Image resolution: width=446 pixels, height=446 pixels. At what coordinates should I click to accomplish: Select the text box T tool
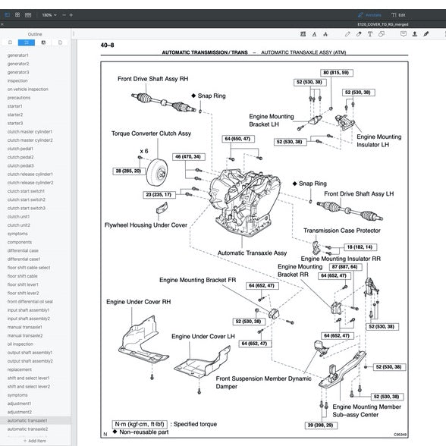pos(370,34)
